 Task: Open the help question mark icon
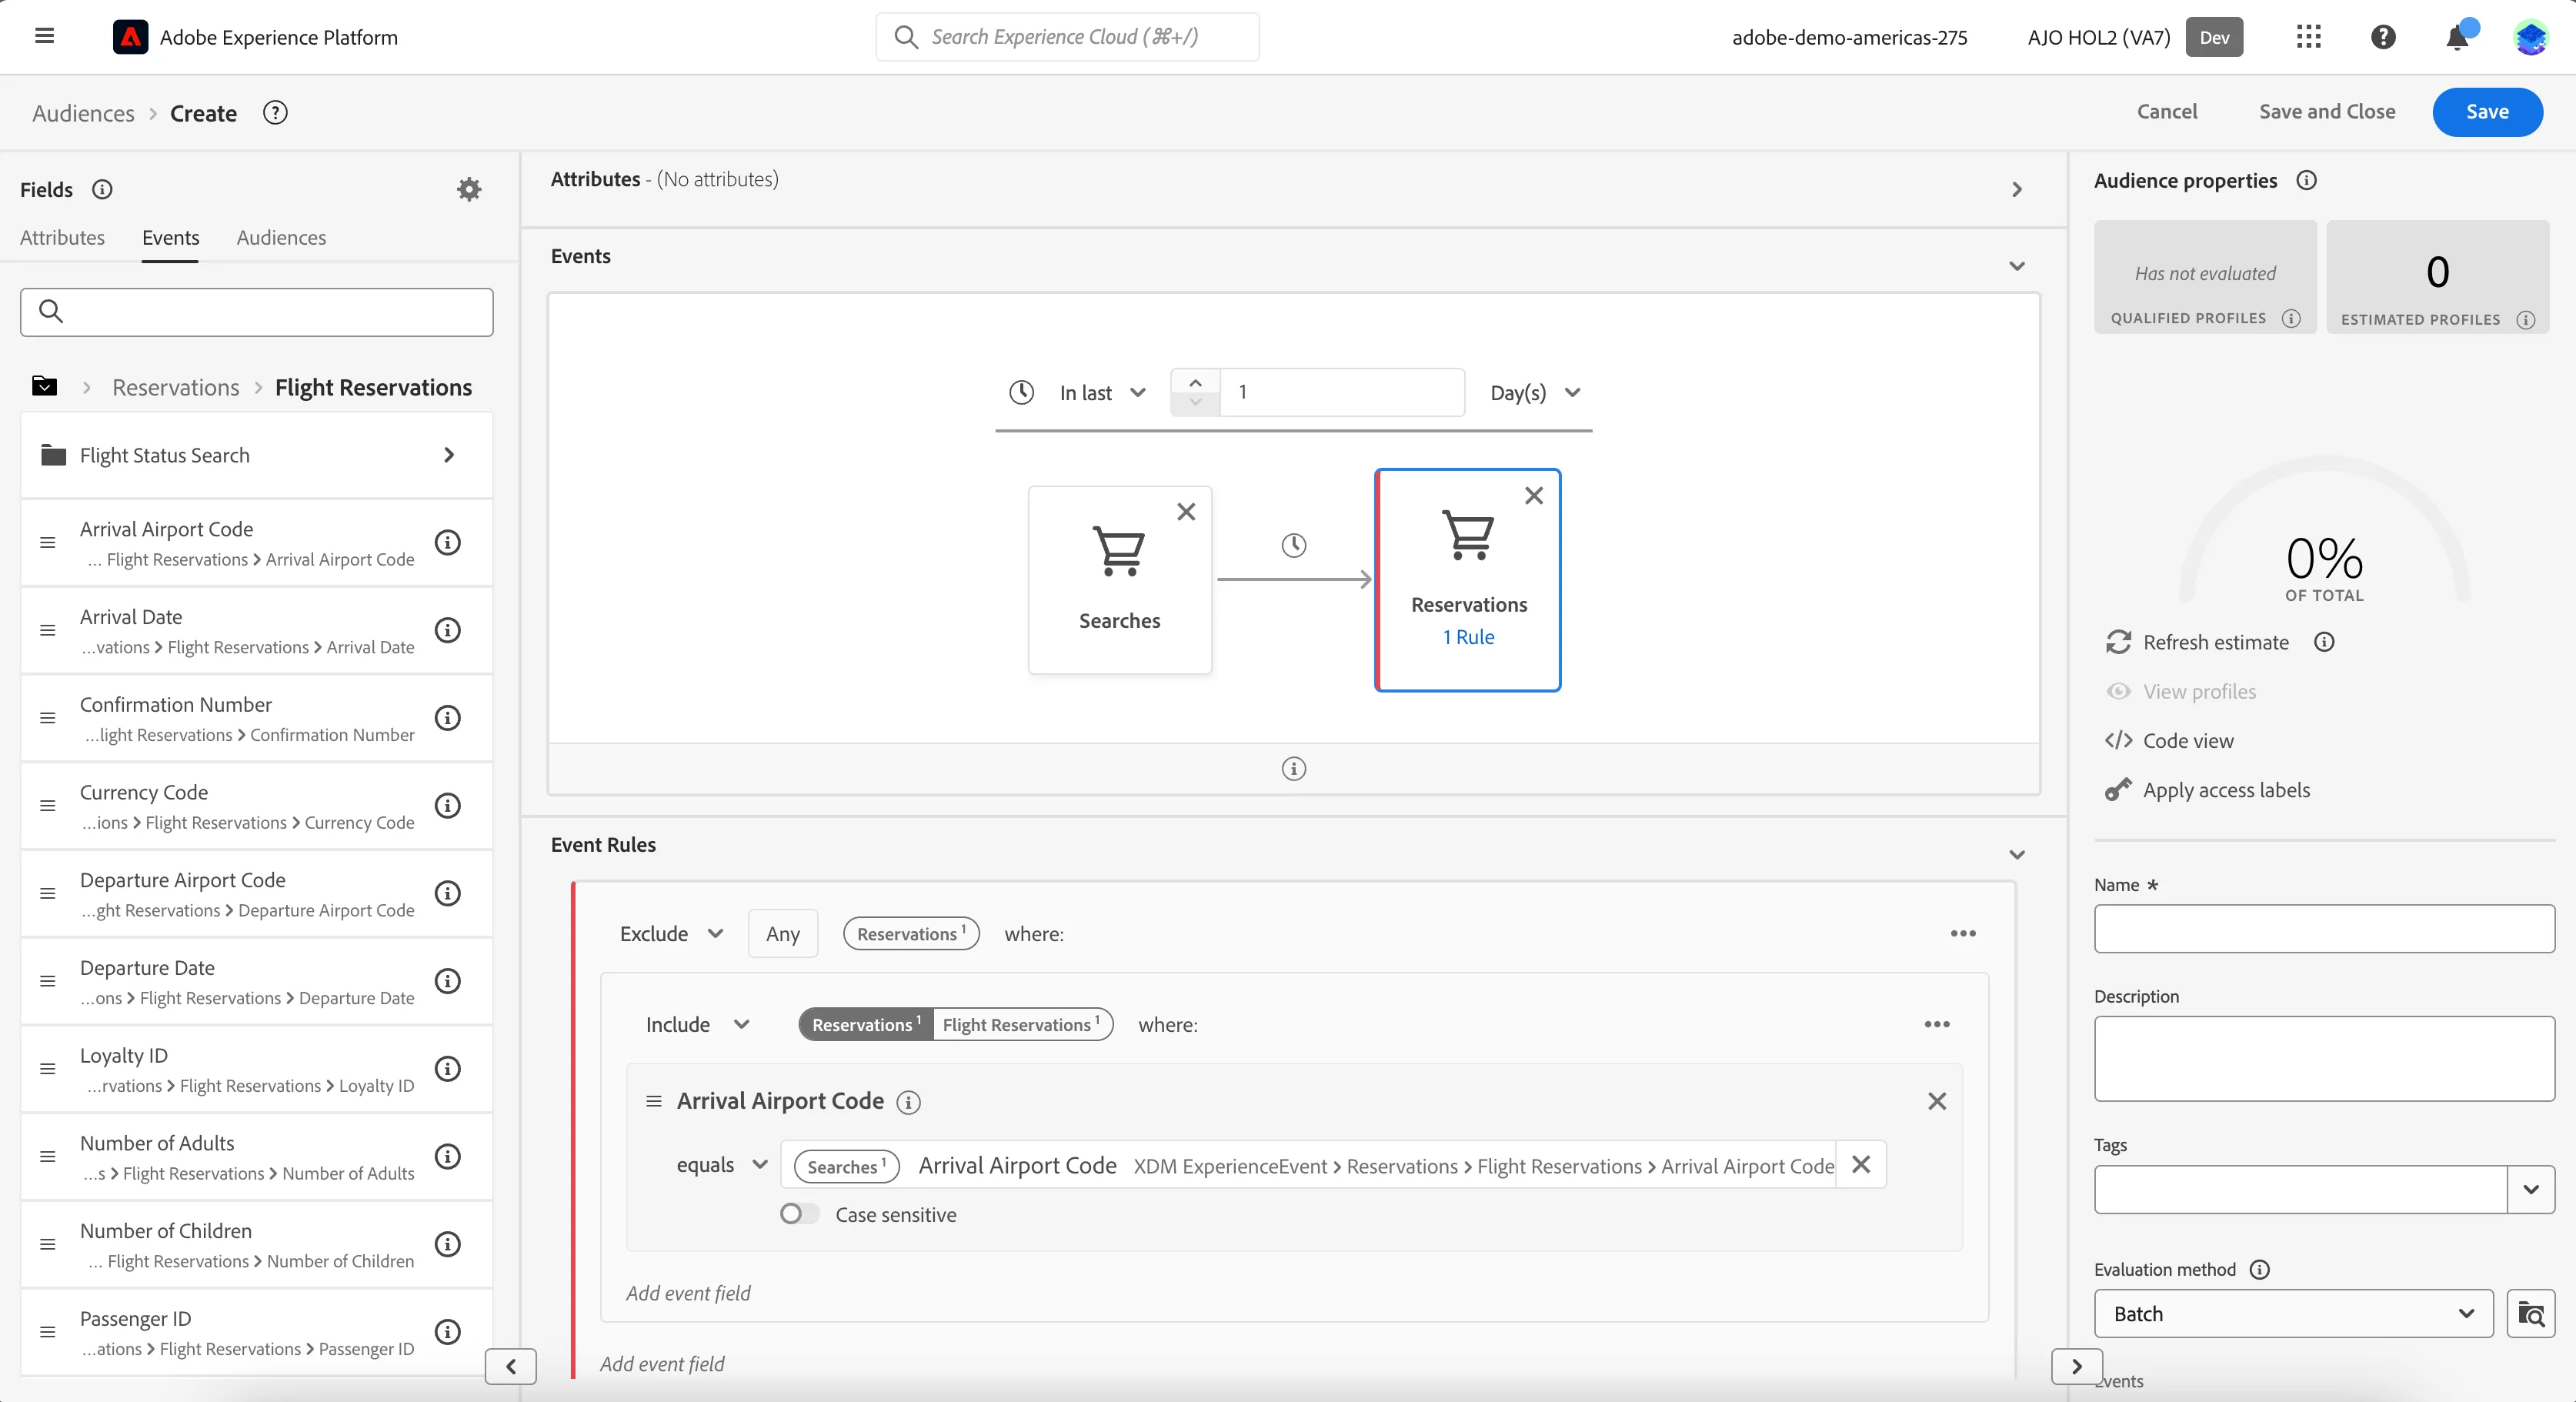tap(2383, 37)
